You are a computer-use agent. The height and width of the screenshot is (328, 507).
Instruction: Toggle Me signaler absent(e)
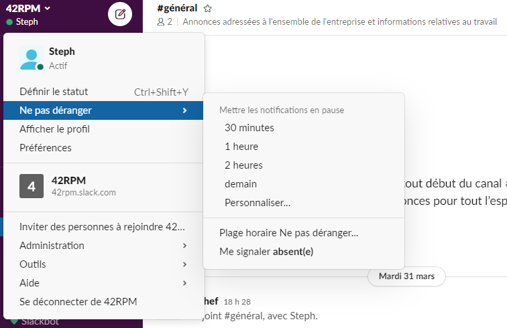point(304,252)
